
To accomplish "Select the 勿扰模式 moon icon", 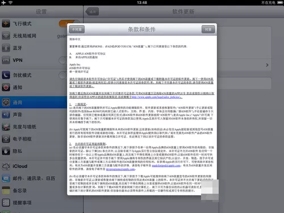I will click(x=6, y=75).
